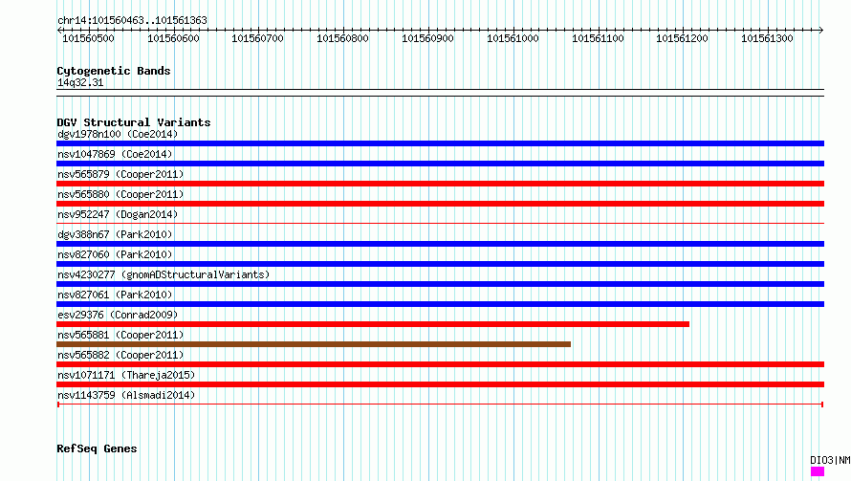
Task: Click the red bar under nsv1071171
Action: [x=440, y=384]
